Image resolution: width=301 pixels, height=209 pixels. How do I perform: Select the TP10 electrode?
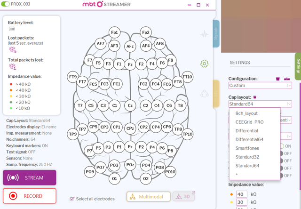pyautogui.click(x=187, y=134)
